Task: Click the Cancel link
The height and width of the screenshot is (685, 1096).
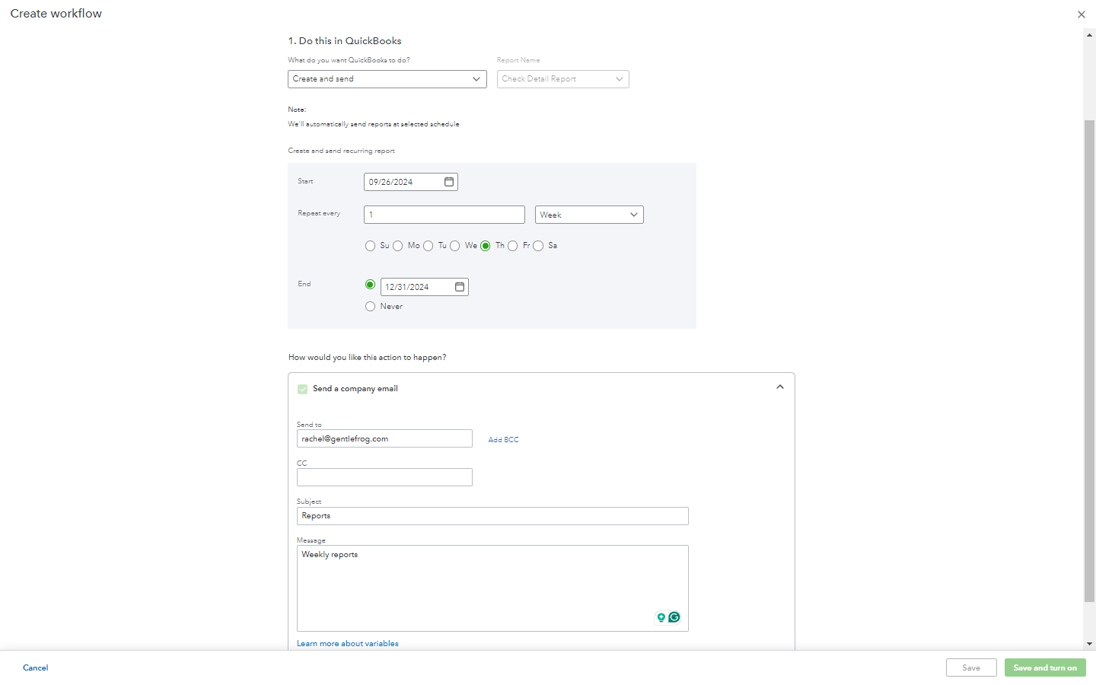Action: click(x=36, y=667)
